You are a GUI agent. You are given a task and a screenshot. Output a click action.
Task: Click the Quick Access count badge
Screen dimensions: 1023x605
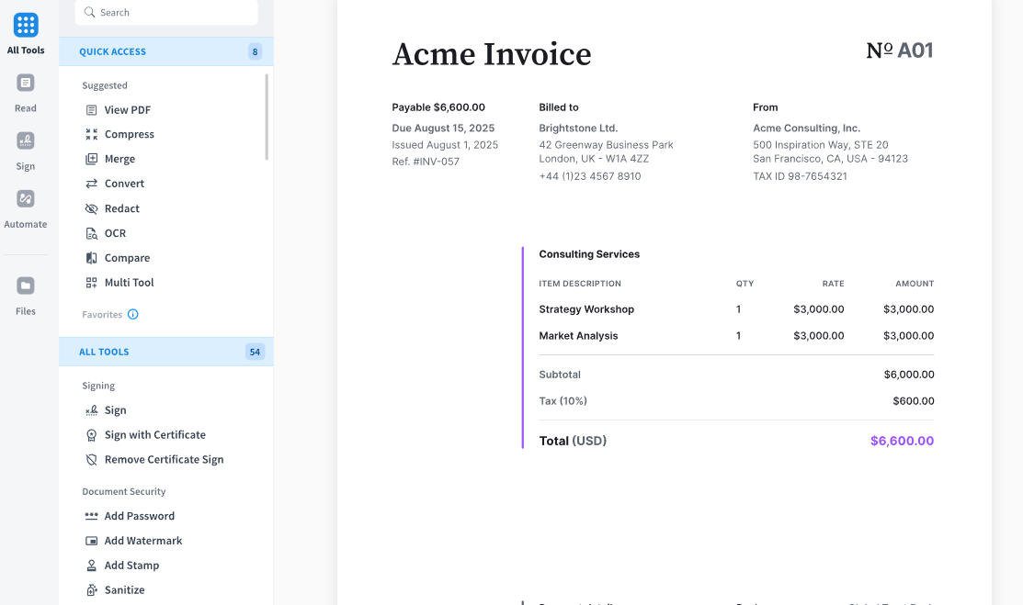pos(255,51)
